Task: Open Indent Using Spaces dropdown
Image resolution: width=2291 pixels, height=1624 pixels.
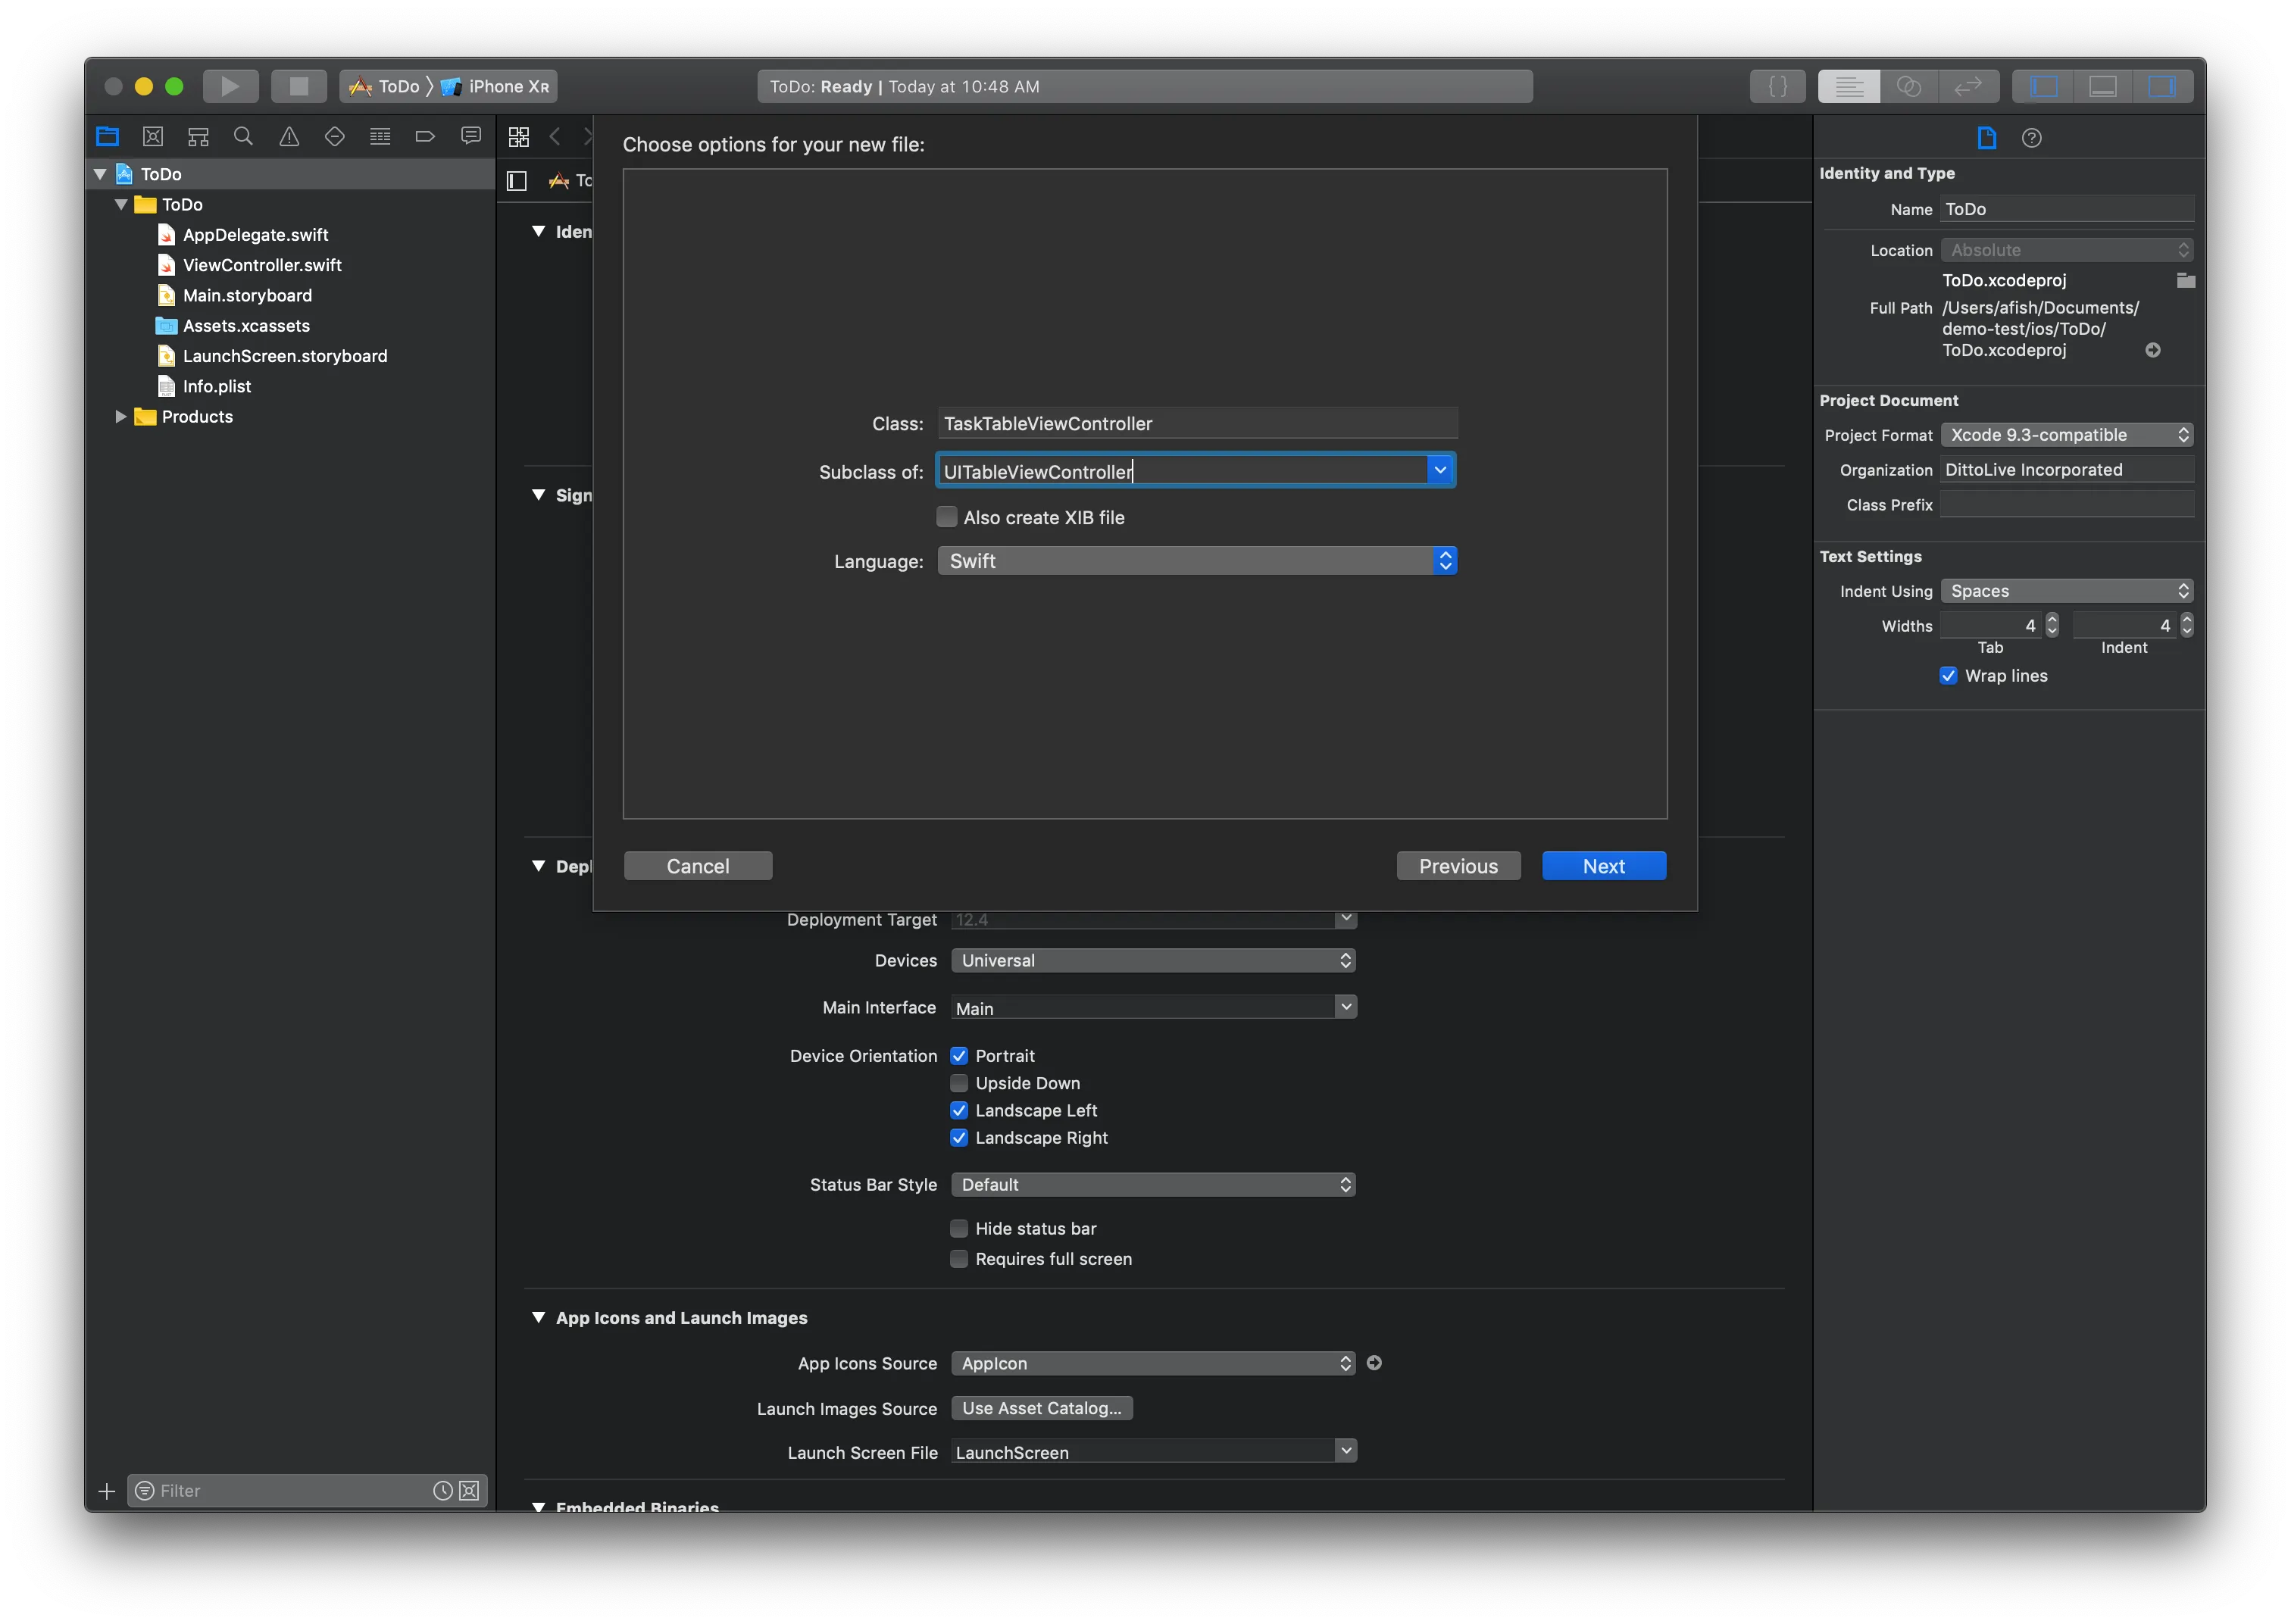Action: pos(2067,591)
